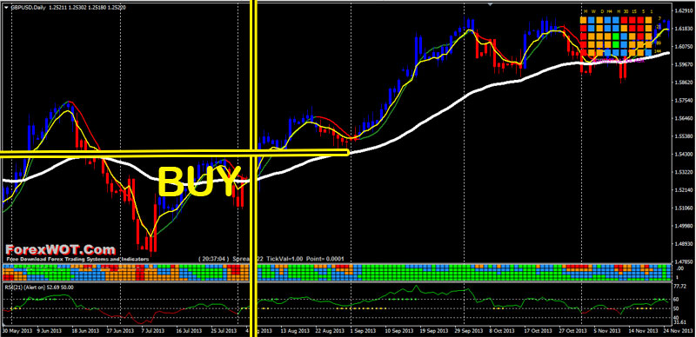
Task: Select the D timeframe header in the dashboard
Action: pos(602,11)
